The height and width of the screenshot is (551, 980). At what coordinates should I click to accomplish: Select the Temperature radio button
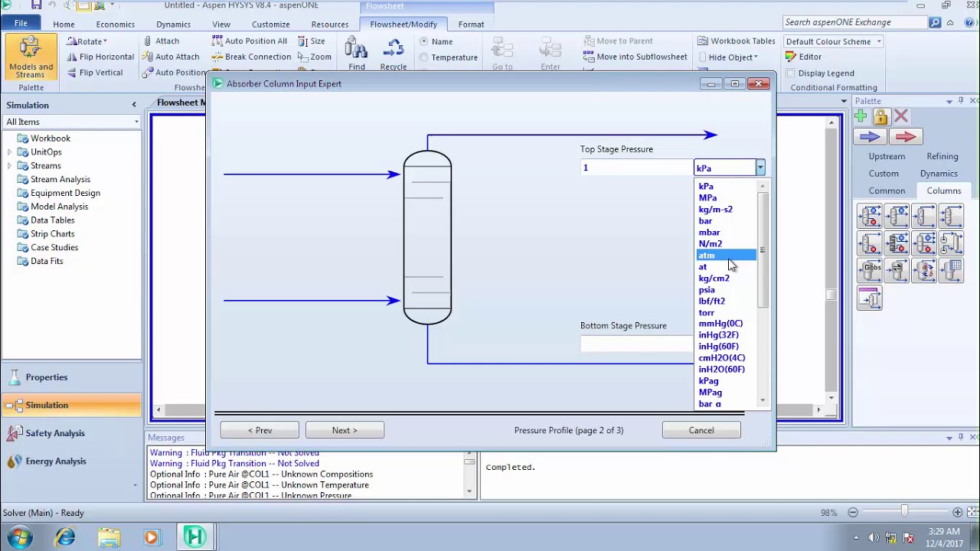(x=424, y=57)
